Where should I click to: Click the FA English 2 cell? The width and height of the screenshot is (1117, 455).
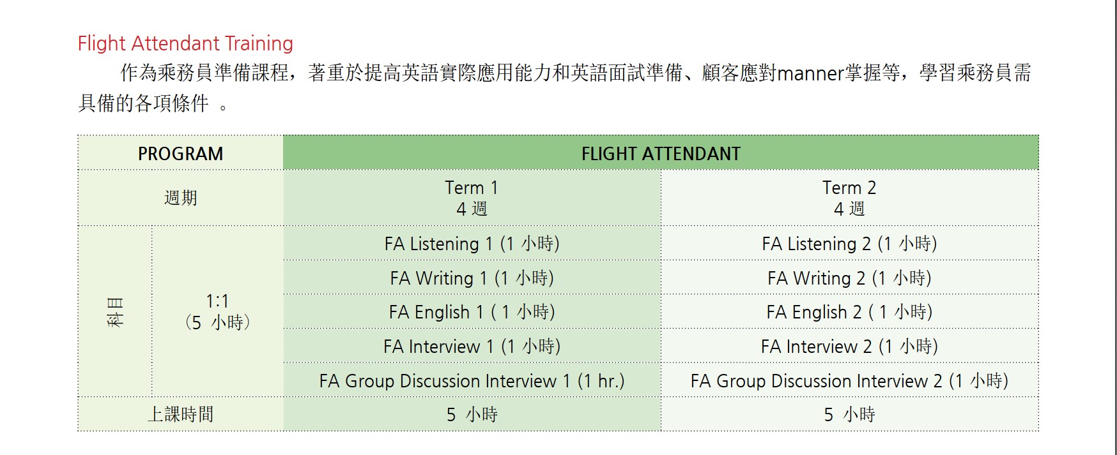point(849,312)
